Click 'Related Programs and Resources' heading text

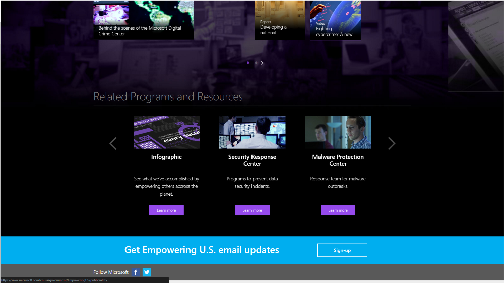click(x=168, y=97)
